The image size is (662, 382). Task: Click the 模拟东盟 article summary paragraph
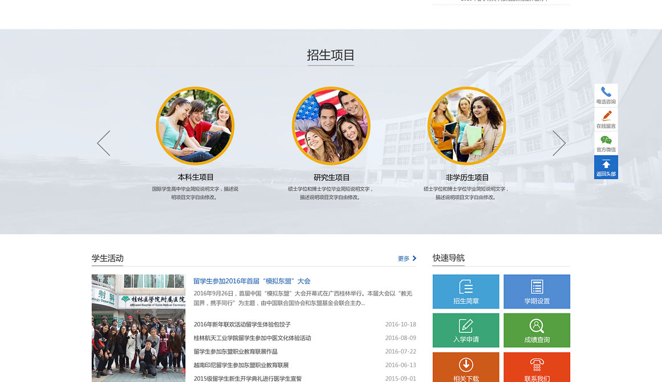click(303, 298)
